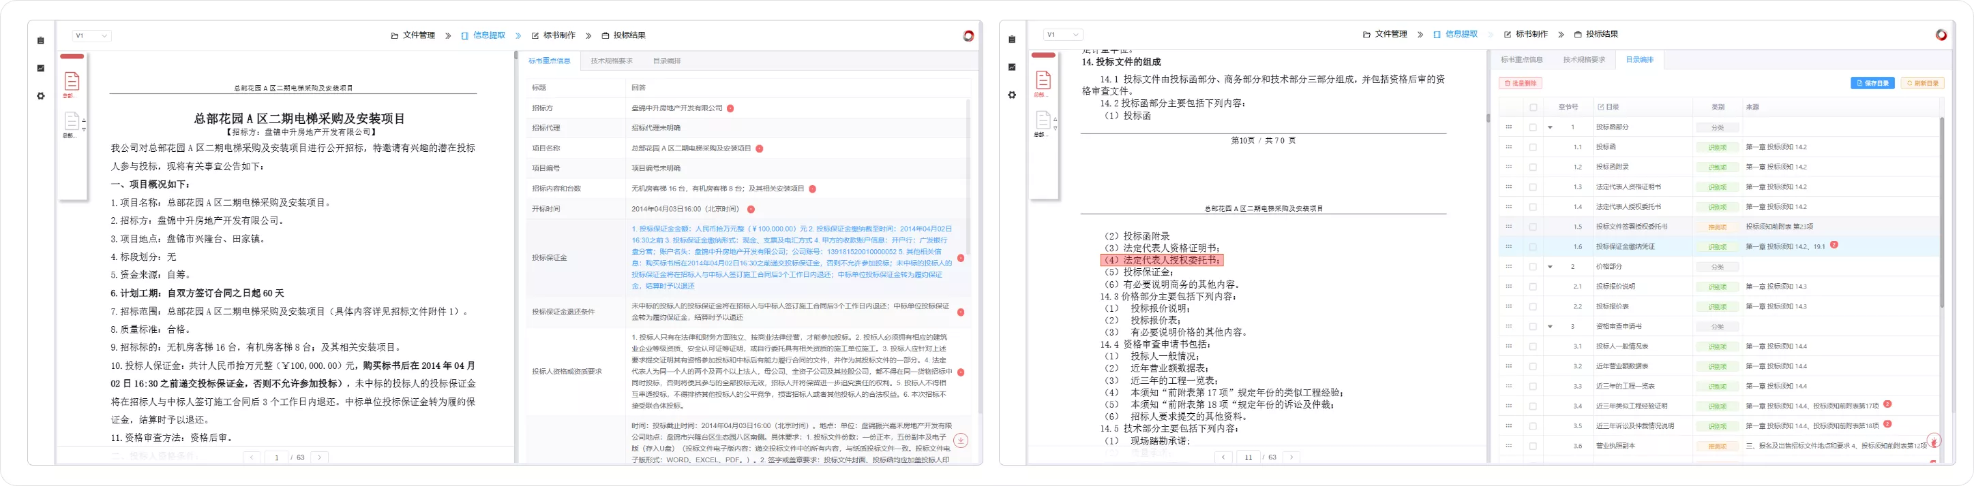Screen dimensions: 1974x486
Task: Check the box for row 2.1 投标报价说明
Action: [x=1533, y=287]
